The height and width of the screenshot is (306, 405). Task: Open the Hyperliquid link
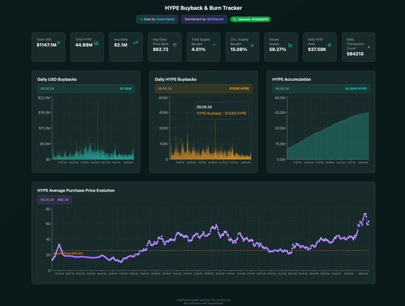click(166, 19)
